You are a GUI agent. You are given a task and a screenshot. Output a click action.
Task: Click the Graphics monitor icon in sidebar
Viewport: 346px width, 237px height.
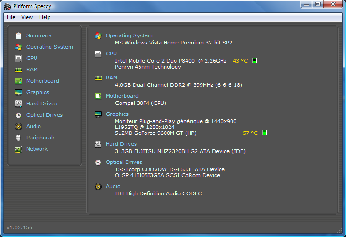click(19, 93)
